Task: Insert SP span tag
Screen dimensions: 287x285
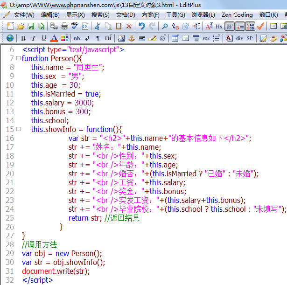Action: click(x=250, y=38)
